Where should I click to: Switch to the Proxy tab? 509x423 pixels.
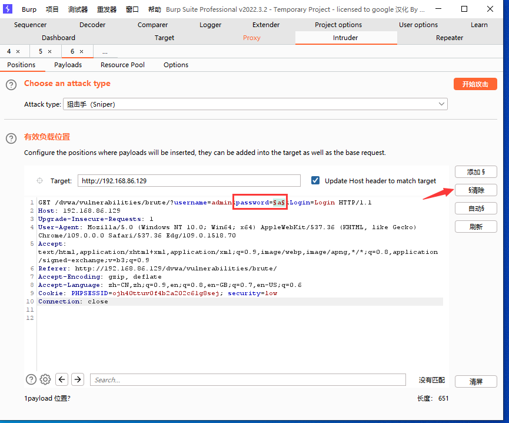pos(252,38)
